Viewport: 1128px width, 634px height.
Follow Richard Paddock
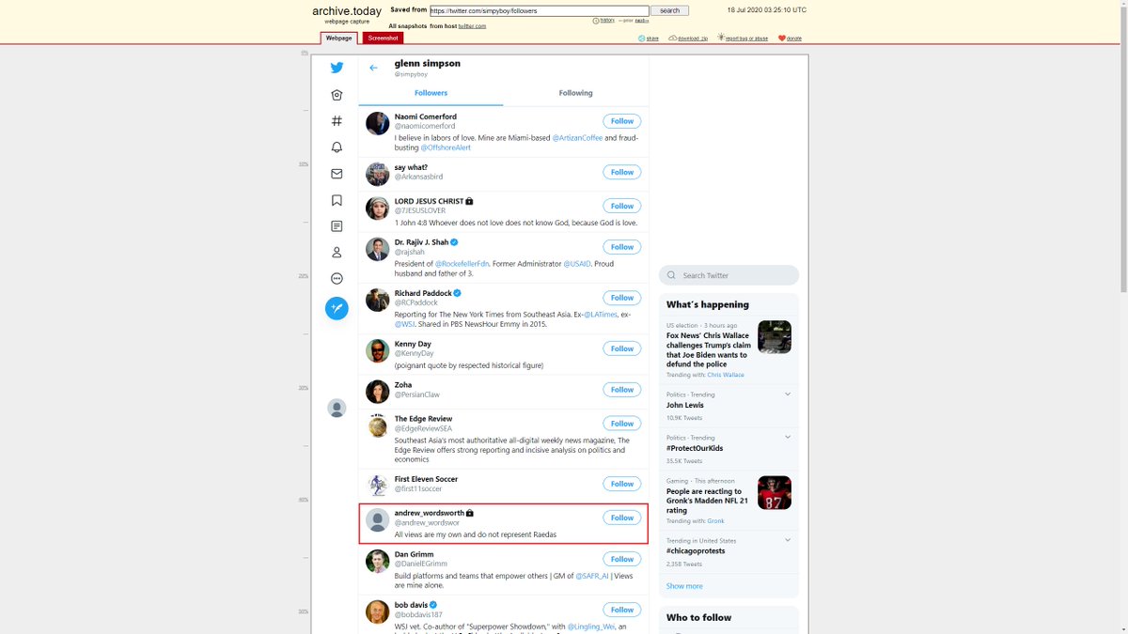pyautogui.click(x=622, y=298)
